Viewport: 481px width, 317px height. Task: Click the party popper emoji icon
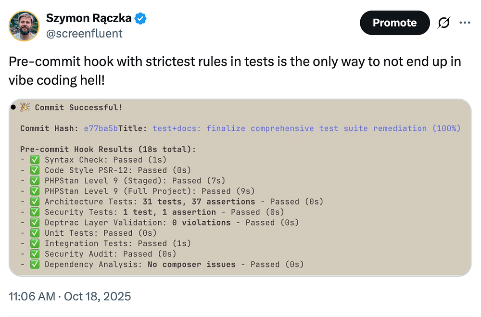[x=25, y=108]
